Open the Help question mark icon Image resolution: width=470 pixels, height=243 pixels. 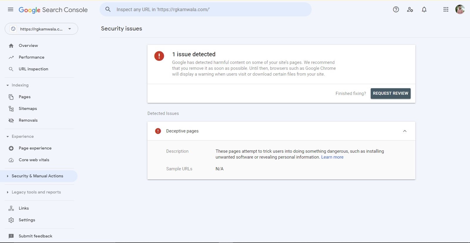coord(396,9)
